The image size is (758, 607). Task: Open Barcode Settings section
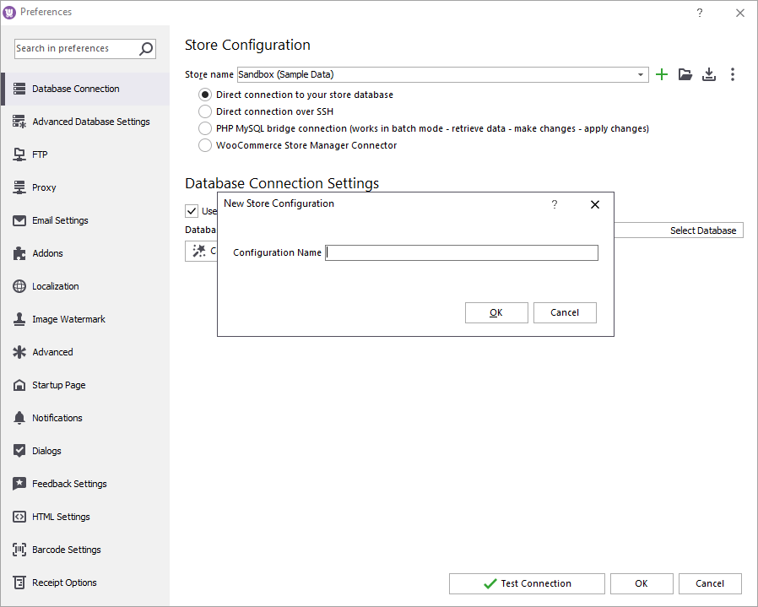(x=66, y=550)
